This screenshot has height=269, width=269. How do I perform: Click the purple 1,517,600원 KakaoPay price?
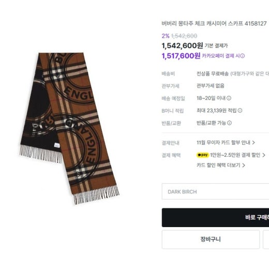[x=181, y=56]
